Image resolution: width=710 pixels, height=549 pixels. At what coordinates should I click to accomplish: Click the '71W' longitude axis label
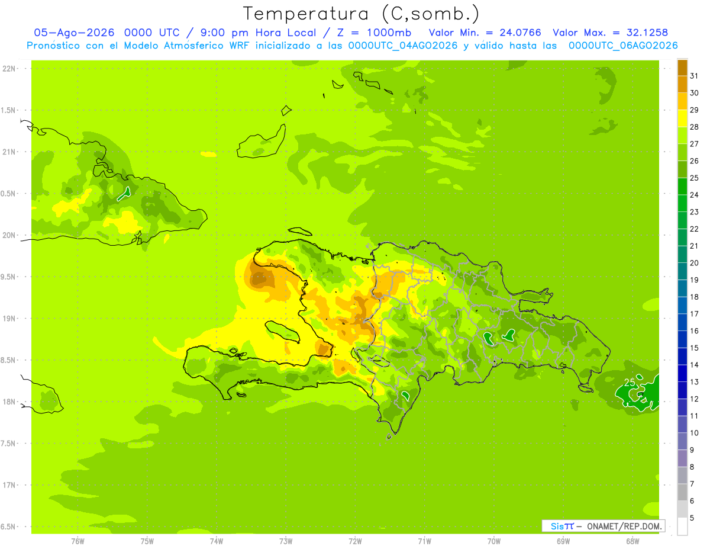[x=424, y=541]
